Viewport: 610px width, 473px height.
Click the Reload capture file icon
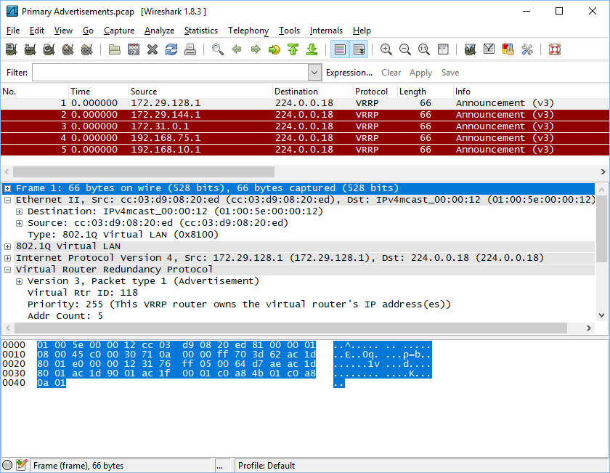point(171,49)
